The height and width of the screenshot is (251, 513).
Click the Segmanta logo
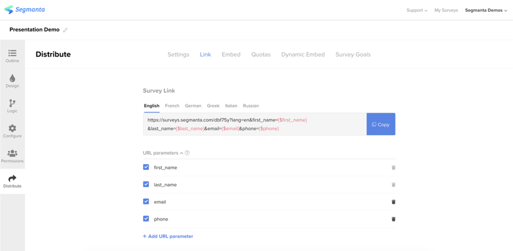pyautogui.click(x=25, y=10)
